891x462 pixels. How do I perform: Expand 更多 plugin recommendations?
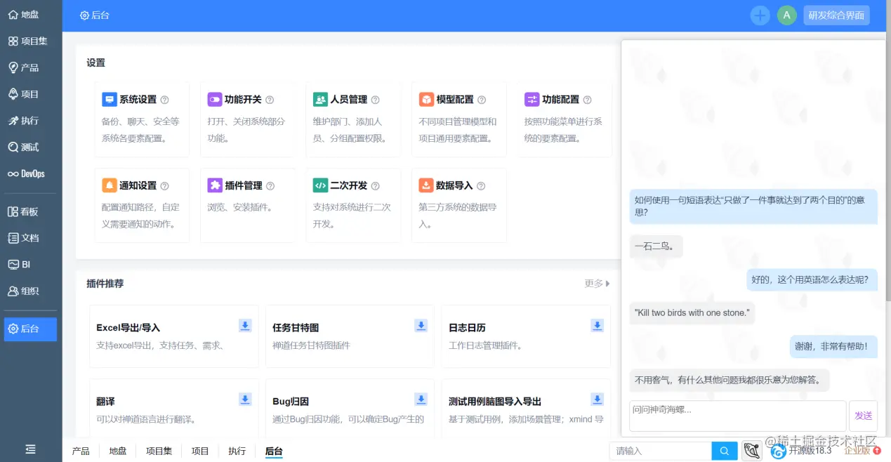pos(598,284)
